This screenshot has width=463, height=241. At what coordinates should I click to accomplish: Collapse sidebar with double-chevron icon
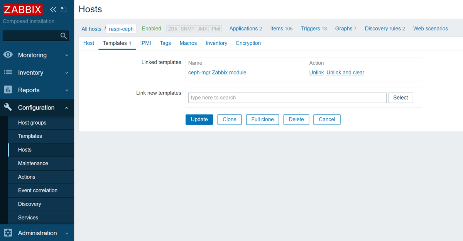[53, 9]
